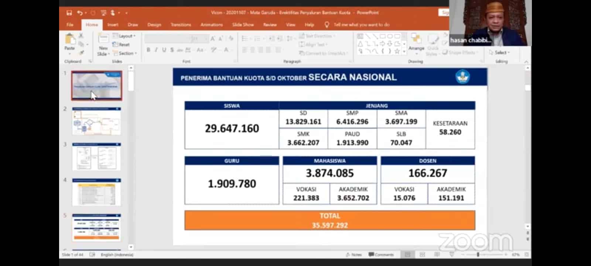Click the star shape in shapes gallery
The height and width of the screenshot is (266, 591).
(397, 51)
